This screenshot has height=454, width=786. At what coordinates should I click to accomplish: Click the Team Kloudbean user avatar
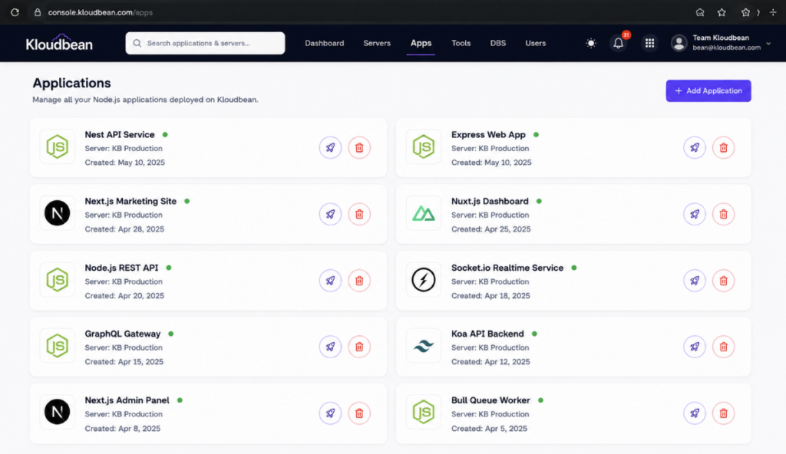tap(679, 43)
